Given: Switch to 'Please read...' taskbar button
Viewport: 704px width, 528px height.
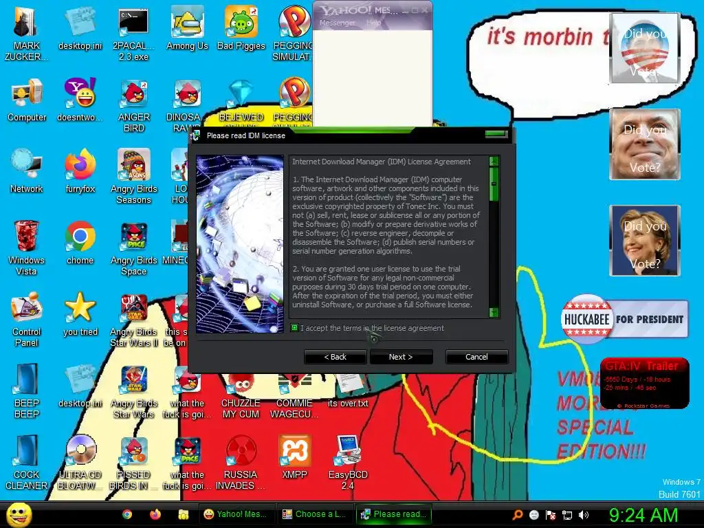Looking at the screenshot, I should pos(394,514).
